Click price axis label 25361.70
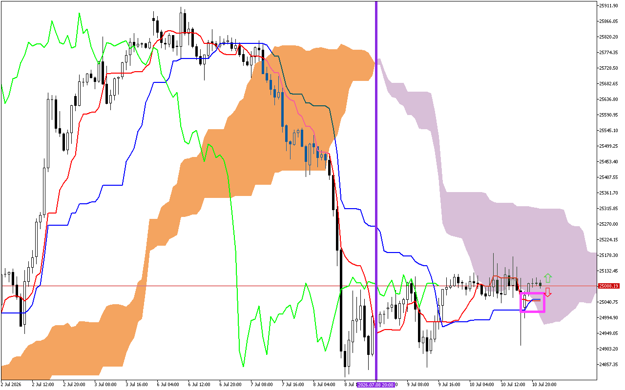Screen dimensions: 625x390 [609, 193]
